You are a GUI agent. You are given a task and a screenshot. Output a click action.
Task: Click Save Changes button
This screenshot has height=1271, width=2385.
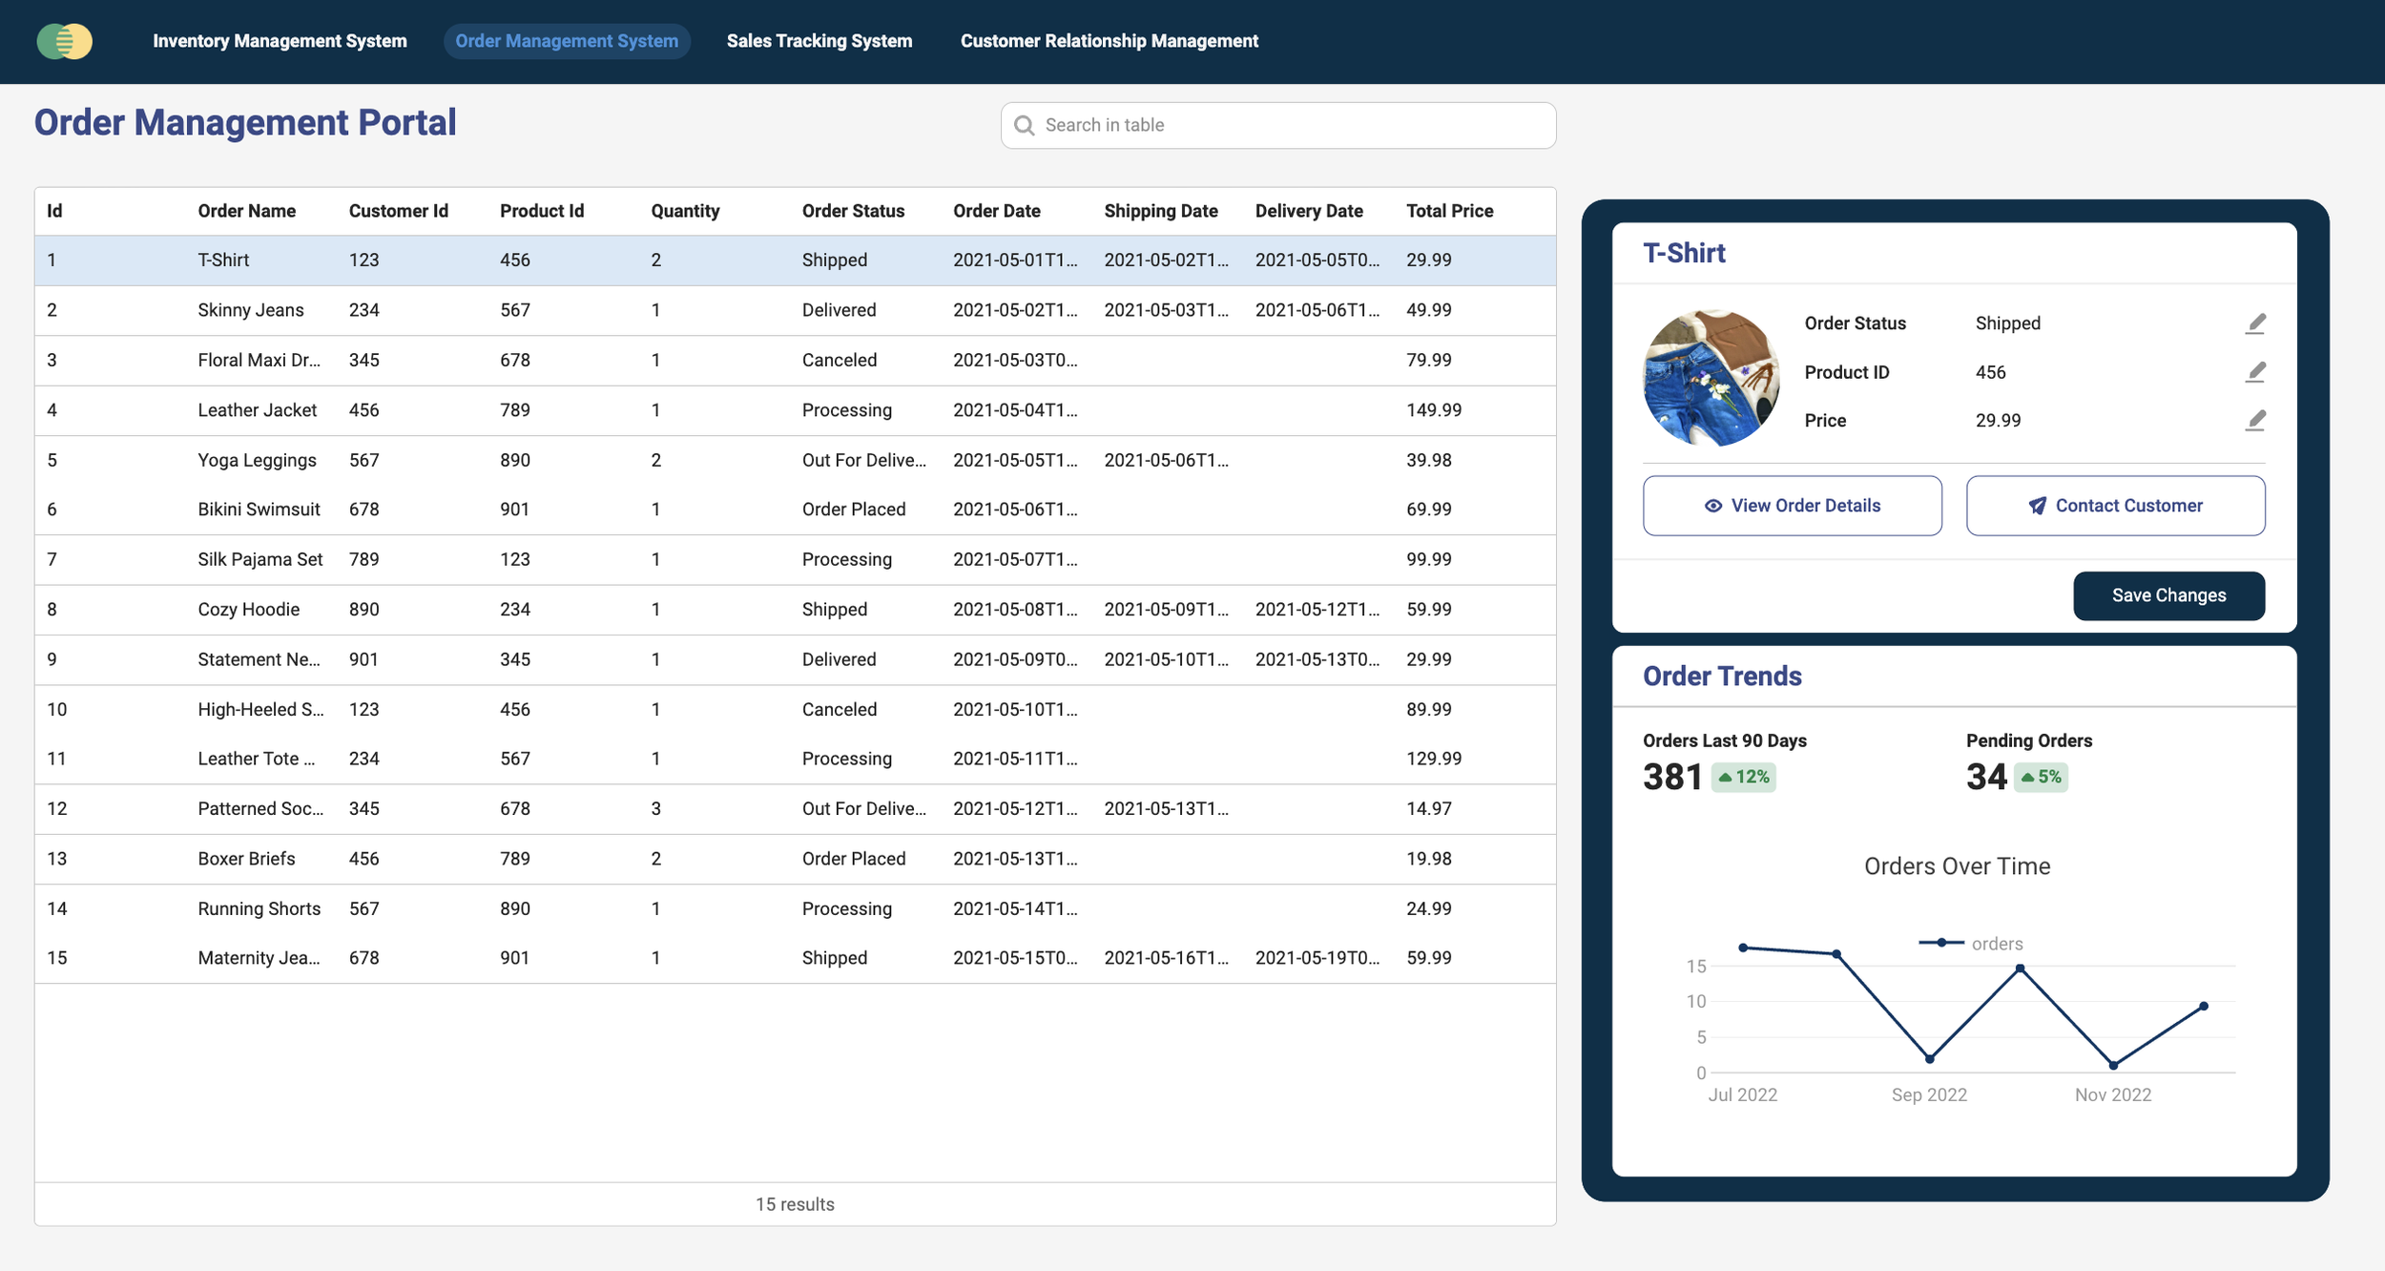(x=2168, y=595)
